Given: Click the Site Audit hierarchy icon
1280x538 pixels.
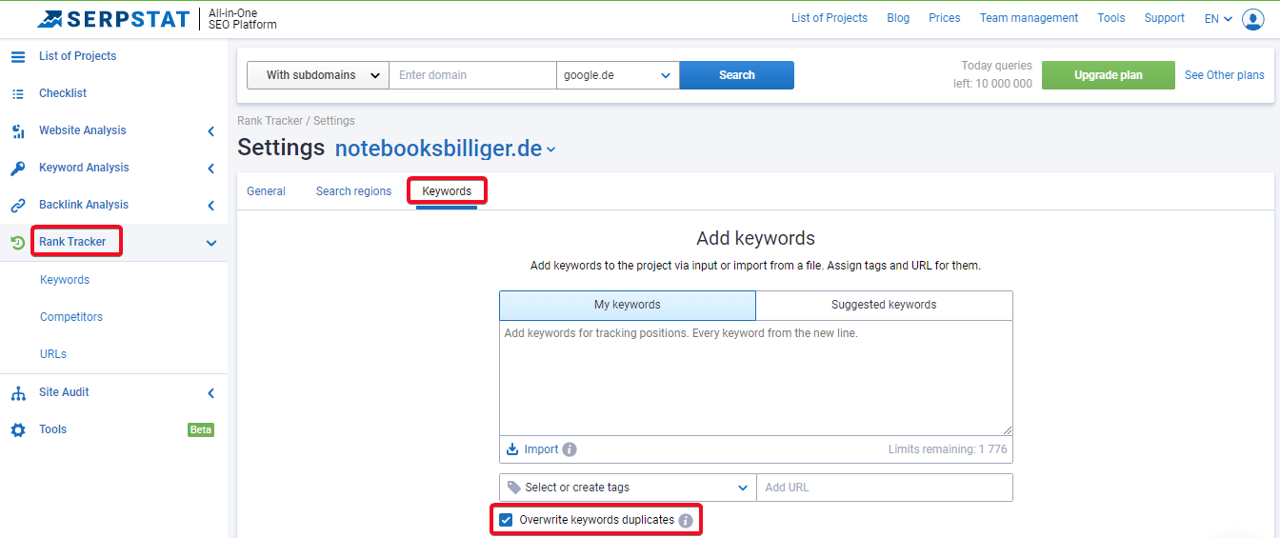Looking at the screenshot, I should coord(18,393).
